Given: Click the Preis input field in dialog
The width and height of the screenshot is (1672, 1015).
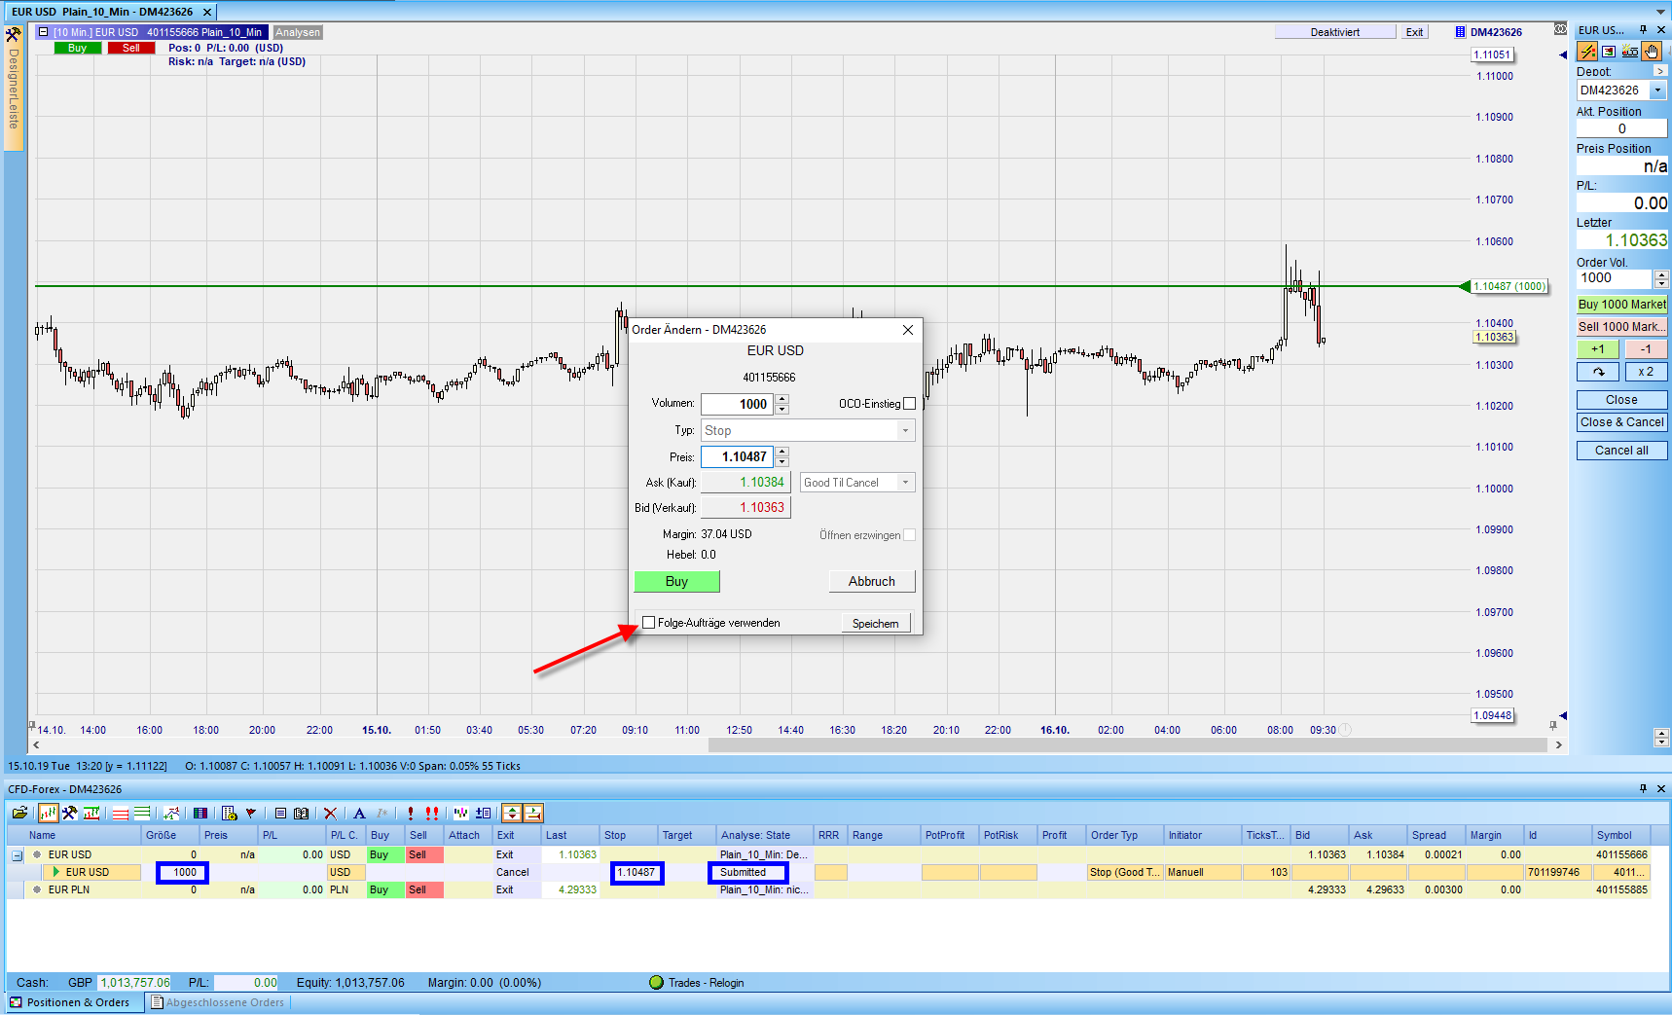Looking at the screenshot, I should (738, 456).
